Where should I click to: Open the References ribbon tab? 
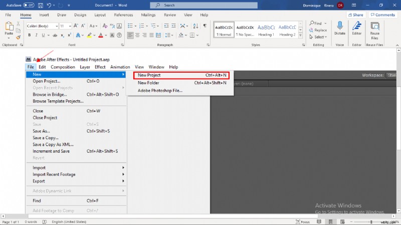(123, 15)
